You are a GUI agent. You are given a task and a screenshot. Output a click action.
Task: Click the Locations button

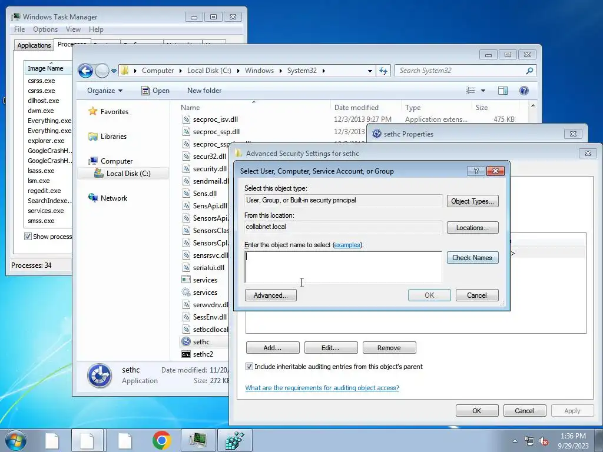click(472, 228)
